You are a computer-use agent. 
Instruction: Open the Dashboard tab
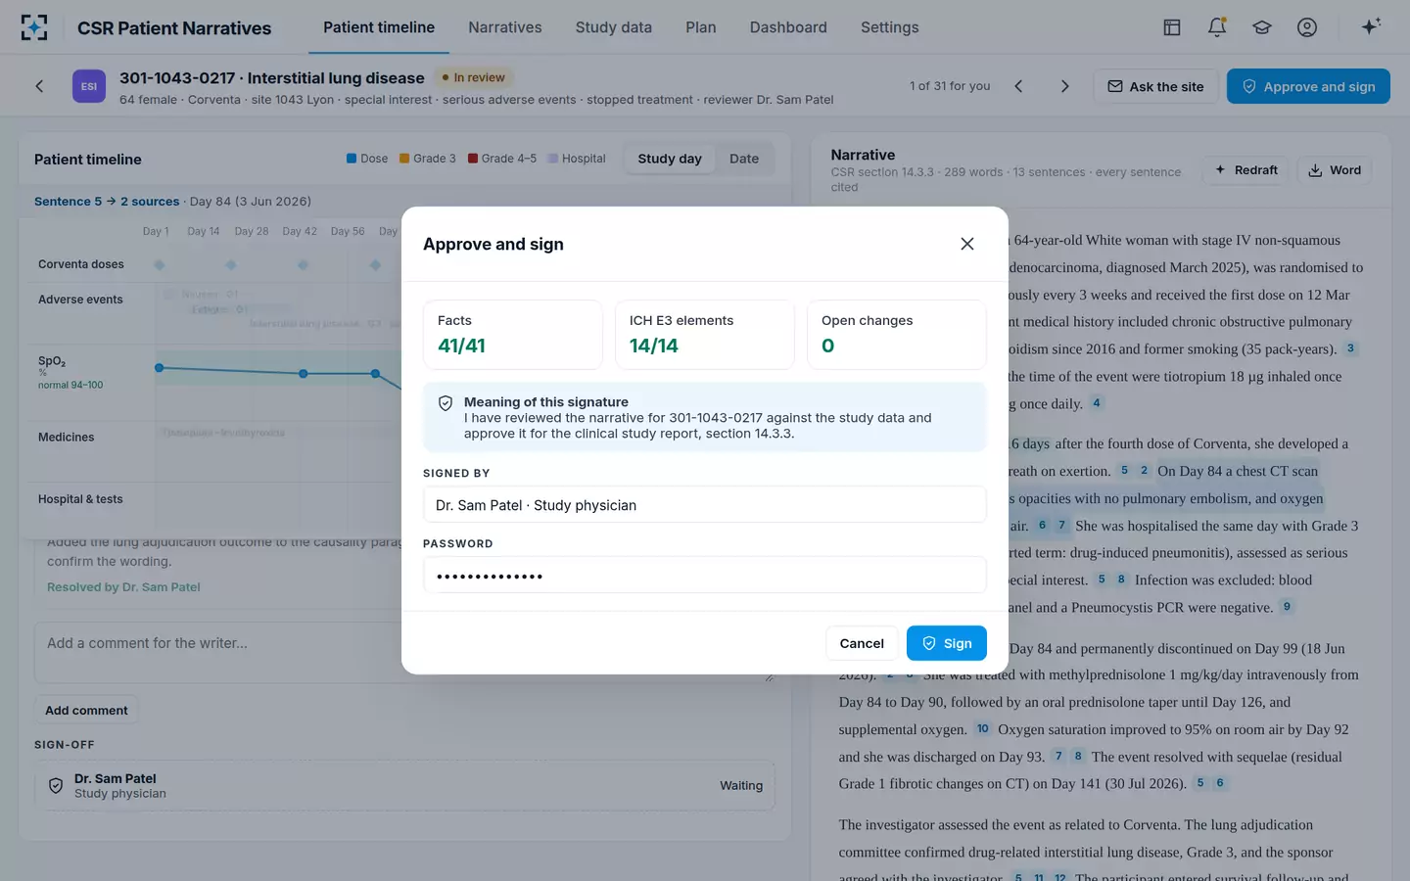(x=788, y=27)
